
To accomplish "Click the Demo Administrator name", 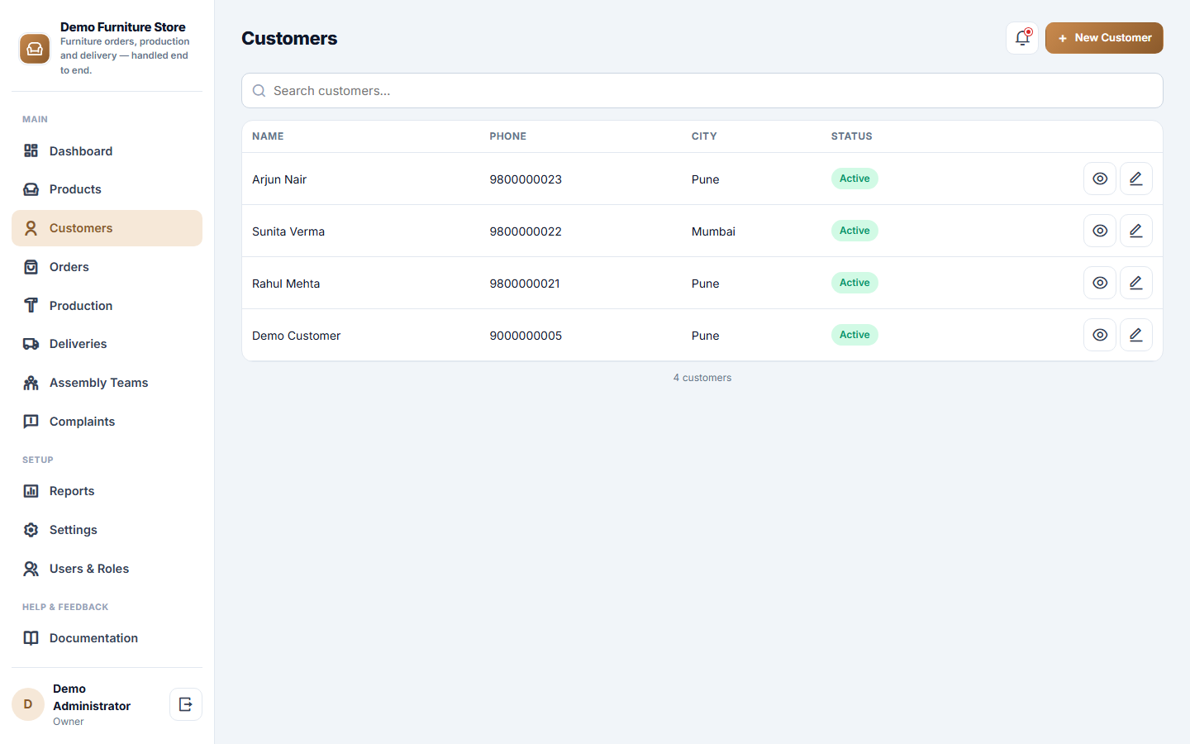I will pyautogui.click(x=92, y=697).
